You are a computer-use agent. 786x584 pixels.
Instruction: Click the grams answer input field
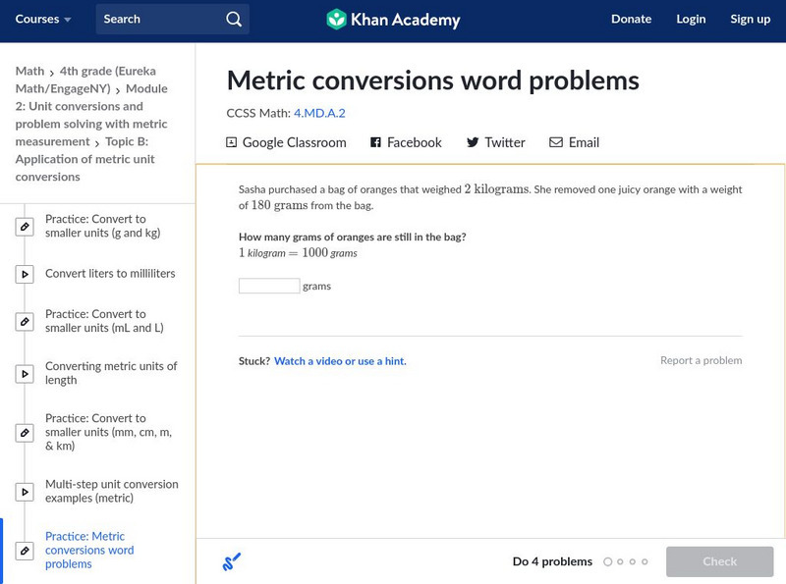[x=269, y=287]
